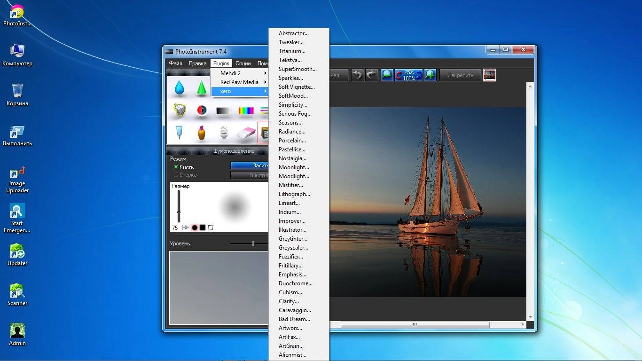Select the rainbow spectrum color tool
The height and width of the screenshot is (361, 642).
pos(246,111)
